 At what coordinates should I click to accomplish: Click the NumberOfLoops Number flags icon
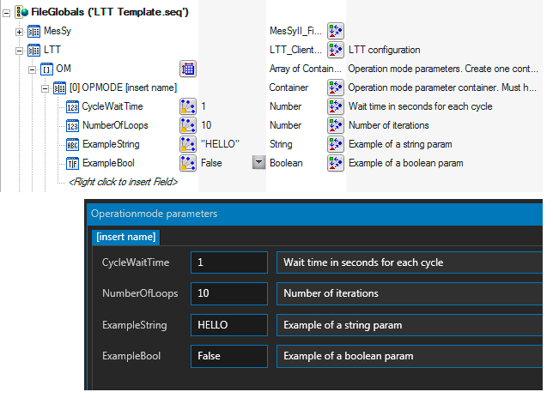click(336, 125)
